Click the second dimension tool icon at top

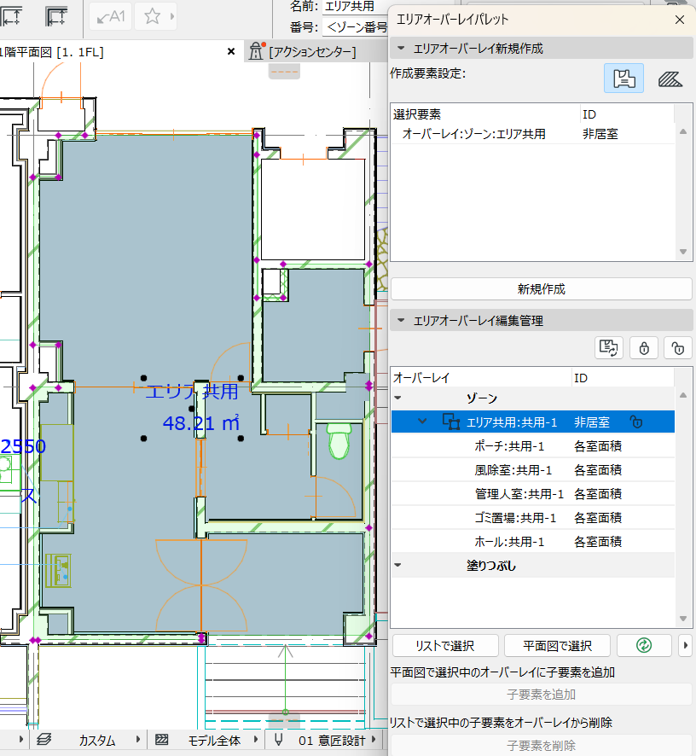(56, 17)
